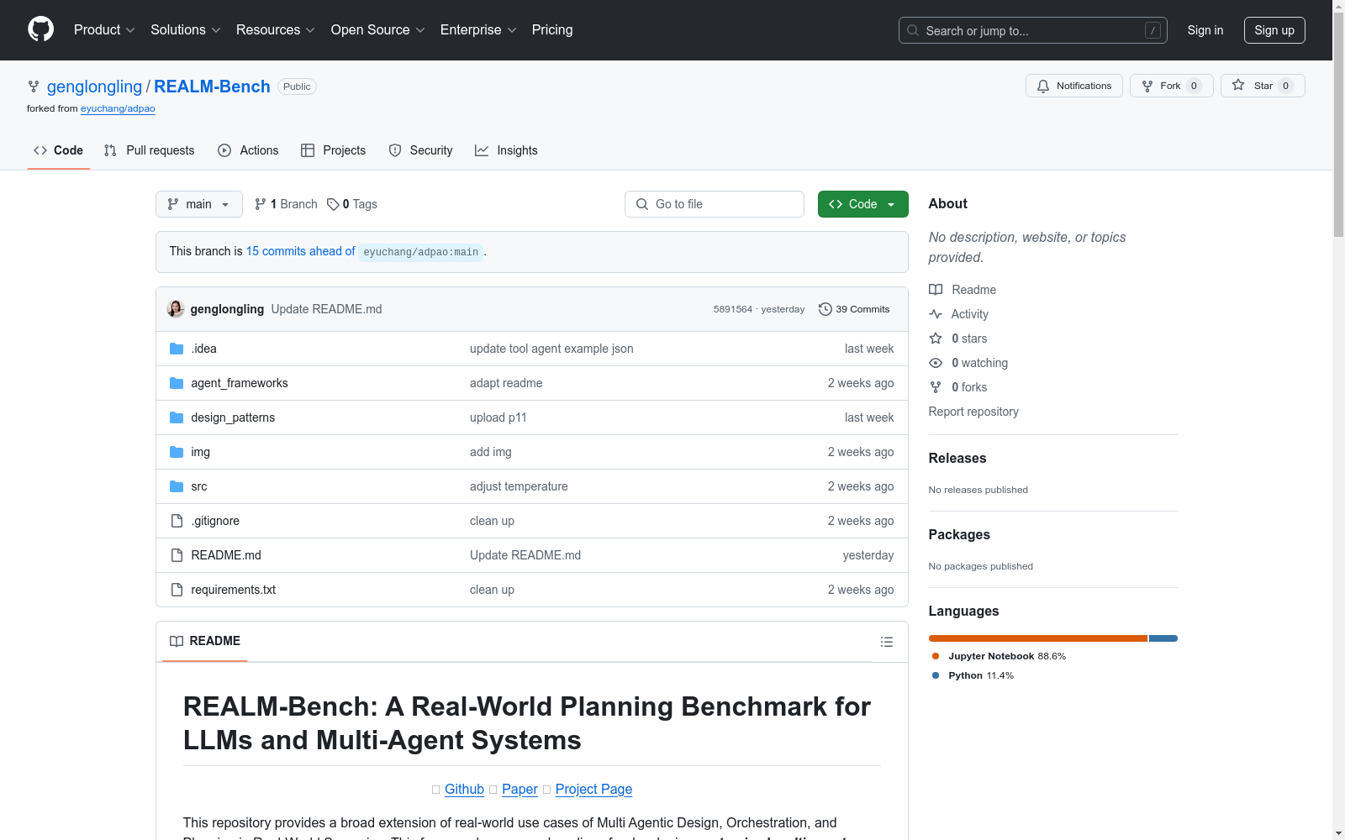Click the Sign up button
The height and width of the screenshot is (840, 1345).
point(1274,30)
